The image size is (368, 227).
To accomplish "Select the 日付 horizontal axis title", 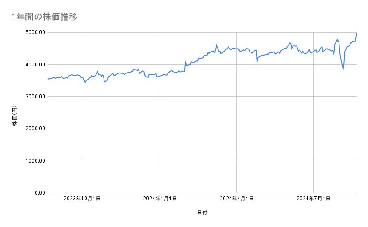I will click(x=202, y=213).
